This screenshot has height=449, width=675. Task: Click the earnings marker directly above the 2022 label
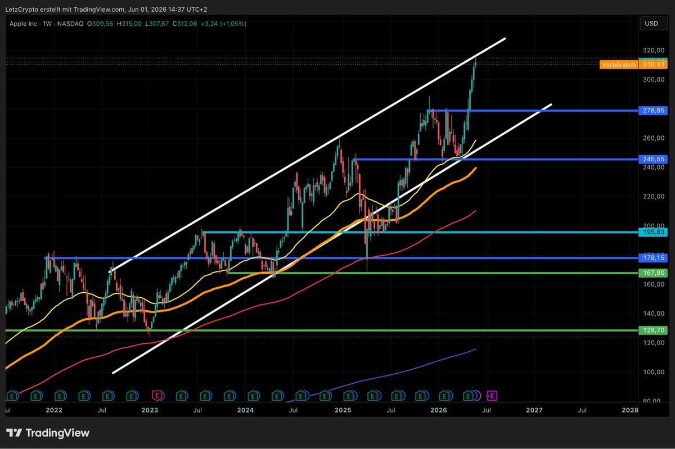click(60, 396)
